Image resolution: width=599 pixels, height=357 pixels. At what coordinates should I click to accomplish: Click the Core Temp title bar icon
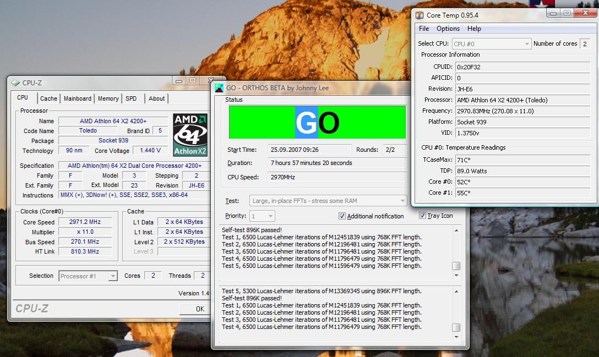(x=420, y=15)
